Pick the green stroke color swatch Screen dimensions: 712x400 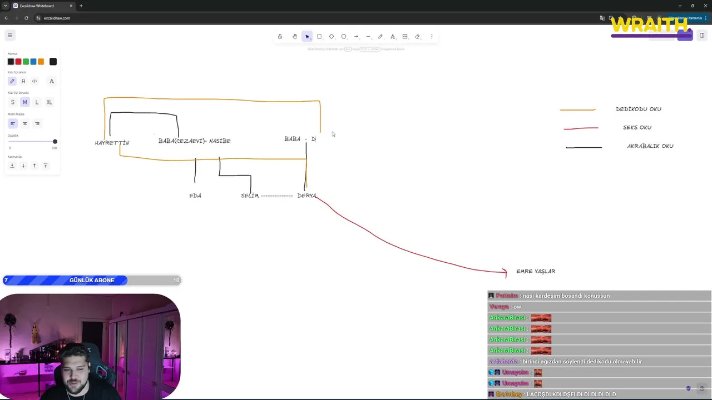26,62
